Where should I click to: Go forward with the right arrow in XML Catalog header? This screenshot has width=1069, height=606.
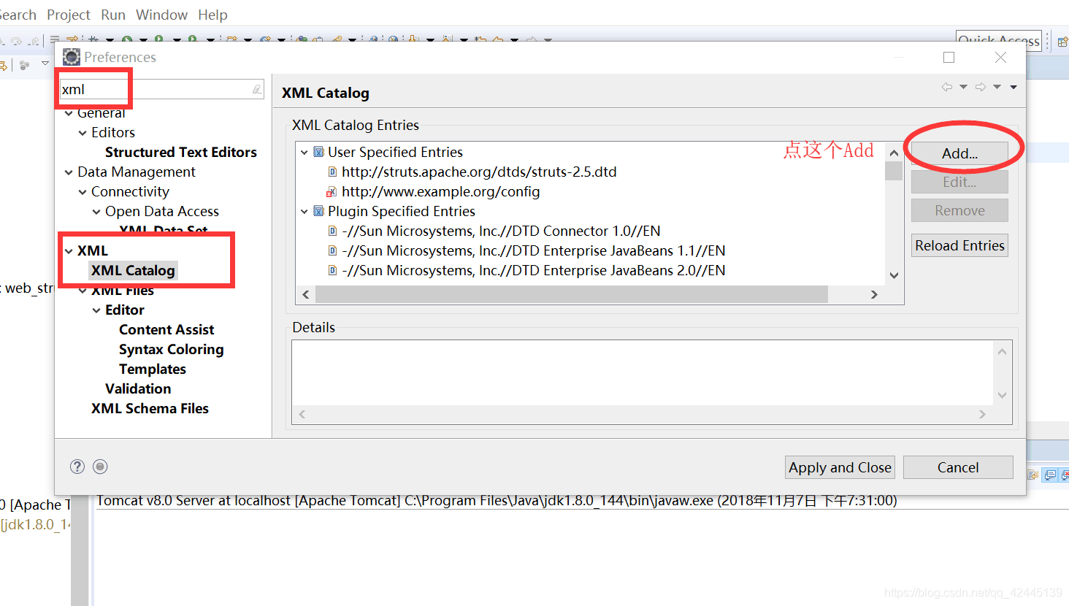click(981, 87)
